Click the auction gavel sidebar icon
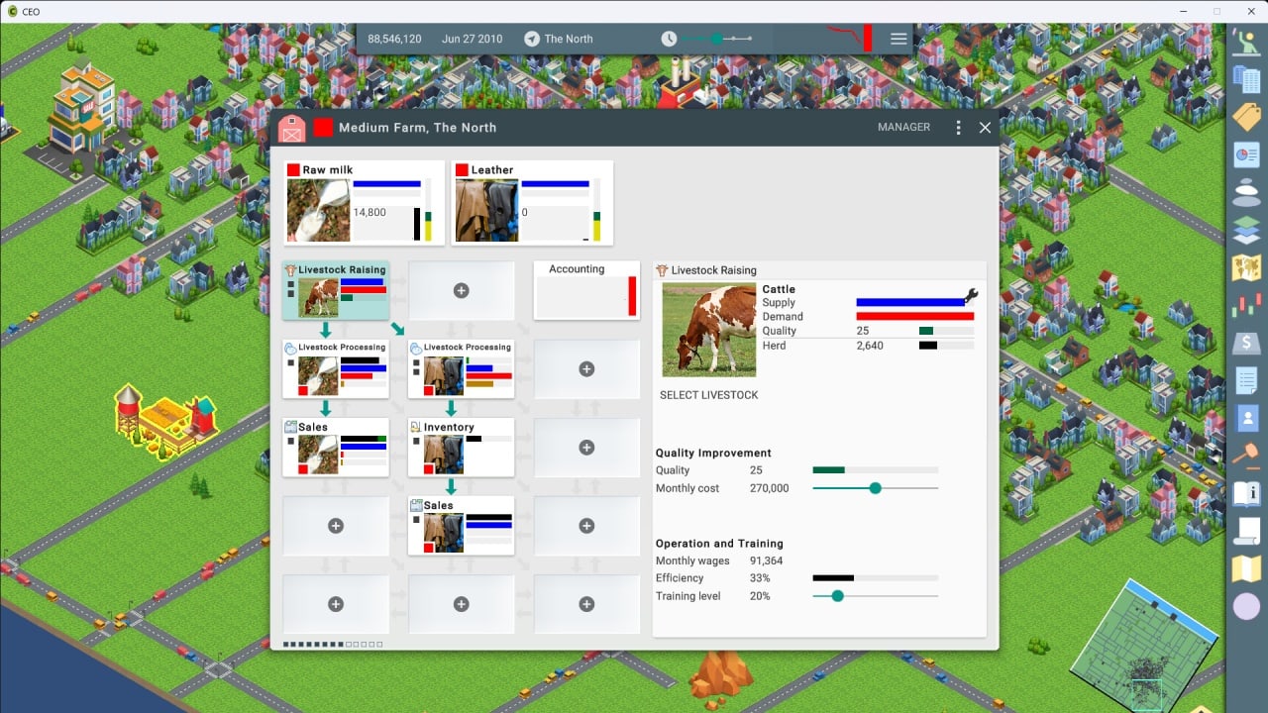1268x713 pixels. coord(1245,455)
